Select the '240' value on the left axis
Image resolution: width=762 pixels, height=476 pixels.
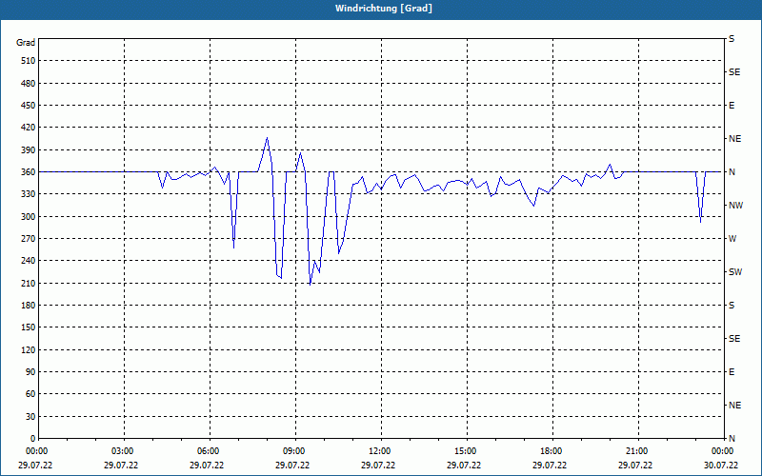(x=29, y=261)
